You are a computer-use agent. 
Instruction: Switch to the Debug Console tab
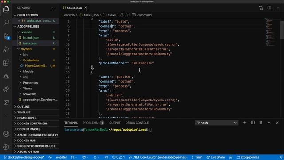(x=137, y=123)
